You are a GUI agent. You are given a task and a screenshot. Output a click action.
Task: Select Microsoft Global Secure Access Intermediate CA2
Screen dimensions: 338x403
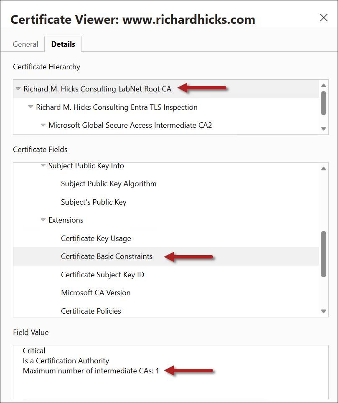[166, 125]
